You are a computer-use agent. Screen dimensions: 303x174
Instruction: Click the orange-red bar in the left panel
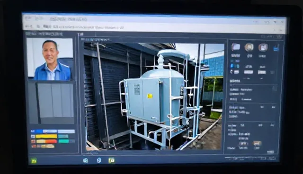[51, 141]
